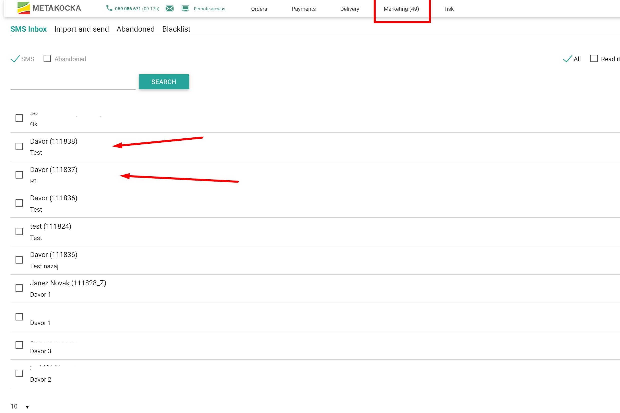Switch to Import and send tab
Screen dimensions: 620x413
tap(82, 29)
